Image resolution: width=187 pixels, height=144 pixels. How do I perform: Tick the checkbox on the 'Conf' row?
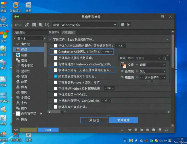[56, 101]
